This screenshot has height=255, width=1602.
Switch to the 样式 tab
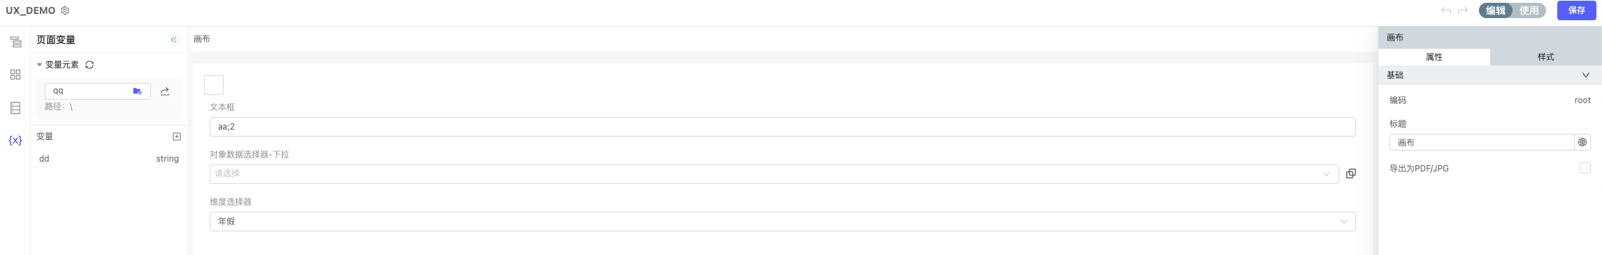[x=1545, y=57]
